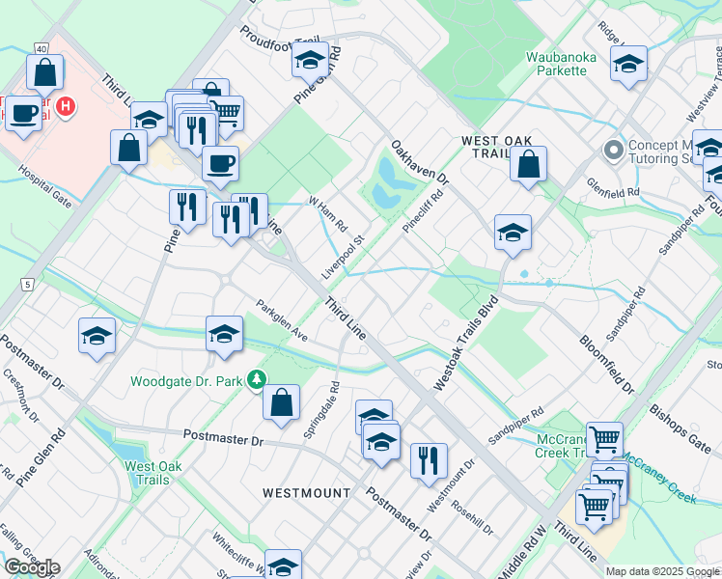722x579 pixels.
Task: Click the Highway 40 route shield
Action: click(41, 49)
